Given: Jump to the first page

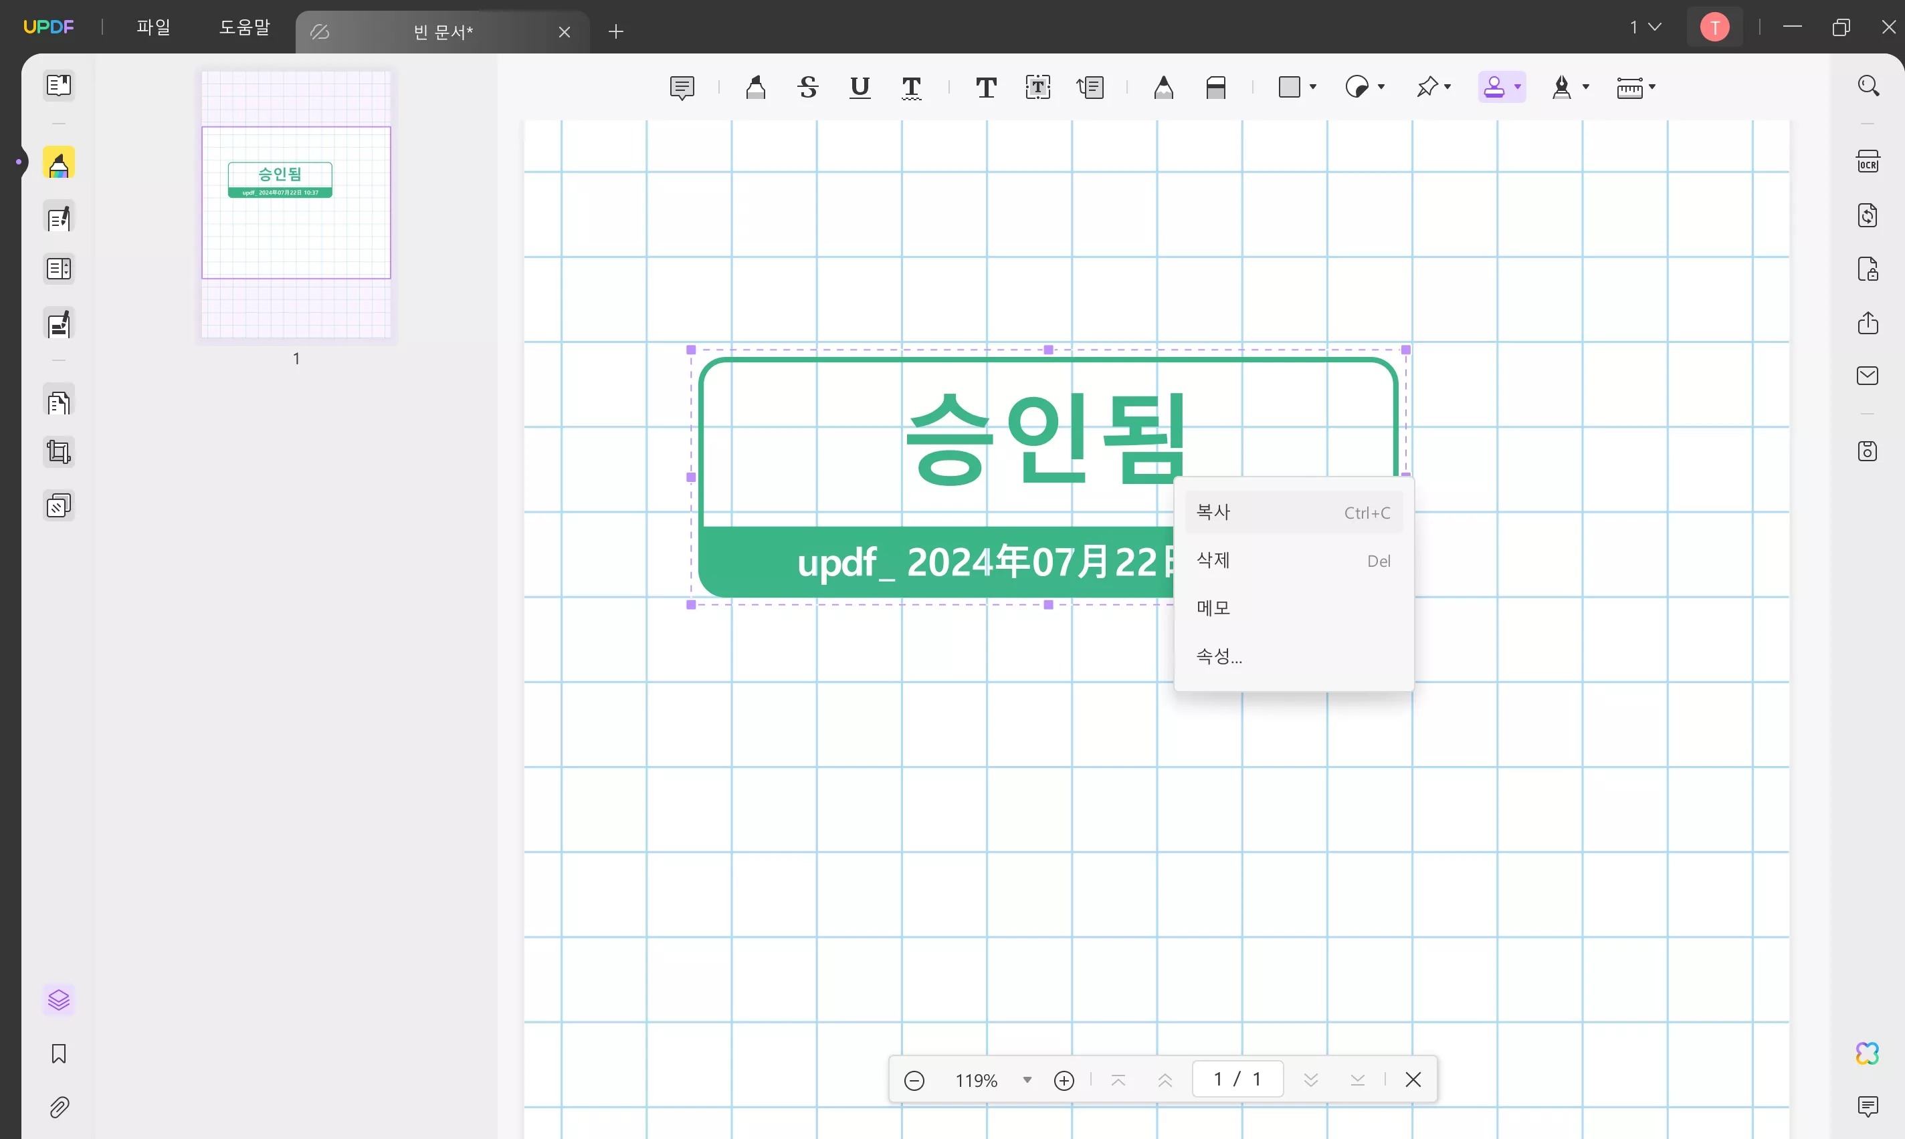Looking at the screenshot, I should coord(1119,1080).
